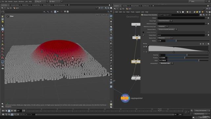The image size is (211, 119).
Task: Switch to the Tree View tab
Action: (x=125, y=6)
